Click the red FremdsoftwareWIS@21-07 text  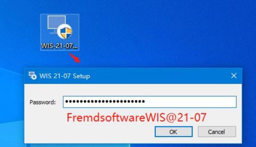tap(137, 117)
